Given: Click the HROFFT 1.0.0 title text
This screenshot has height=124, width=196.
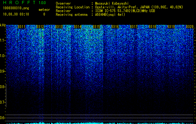Looking at the screenshot, I should (25, 2).
